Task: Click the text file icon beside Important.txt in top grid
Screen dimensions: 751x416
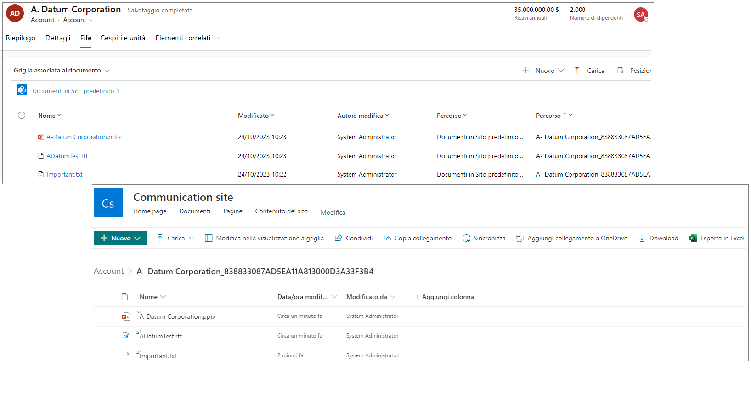Action: 41,174
